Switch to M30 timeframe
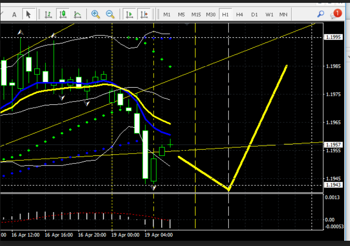350x246 pixels. tap(211, 15)
